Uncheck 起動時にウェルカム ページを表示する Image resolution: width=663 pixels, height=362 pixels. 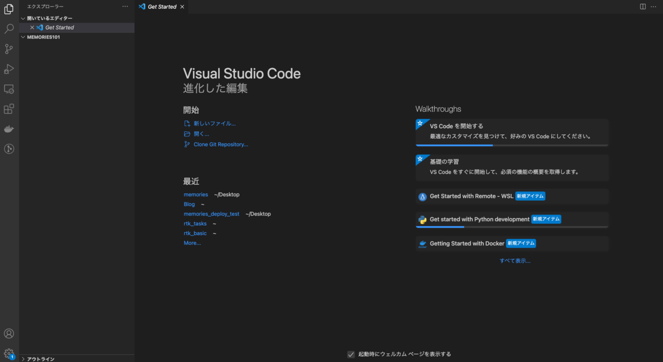(351, 354)
